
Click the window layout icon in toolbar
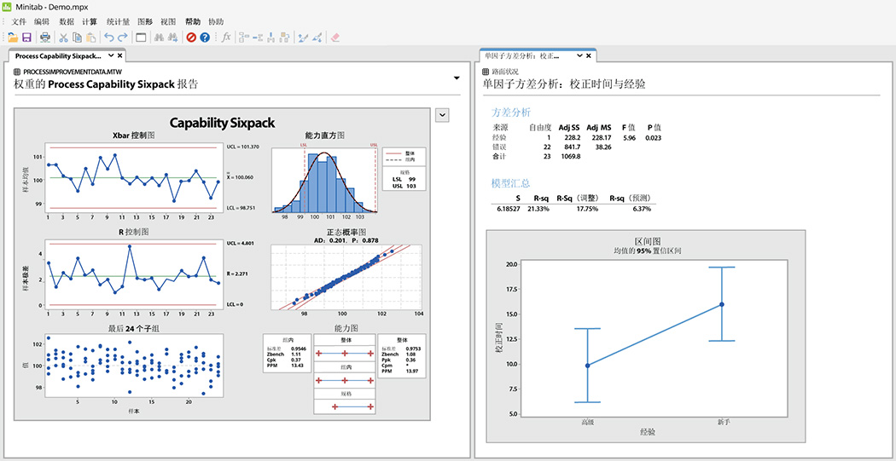[141, 37]
